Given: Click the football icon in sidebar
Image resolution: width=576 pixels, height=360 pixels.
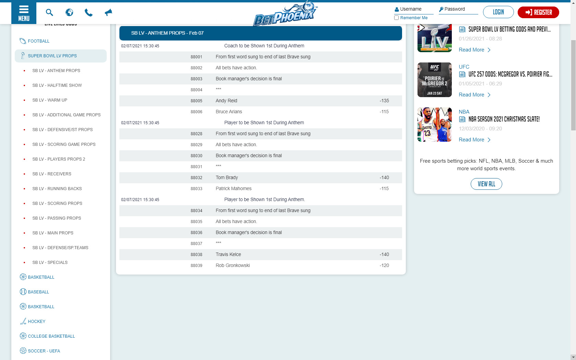Looking at the screenshot, I should tap(23, 41).
